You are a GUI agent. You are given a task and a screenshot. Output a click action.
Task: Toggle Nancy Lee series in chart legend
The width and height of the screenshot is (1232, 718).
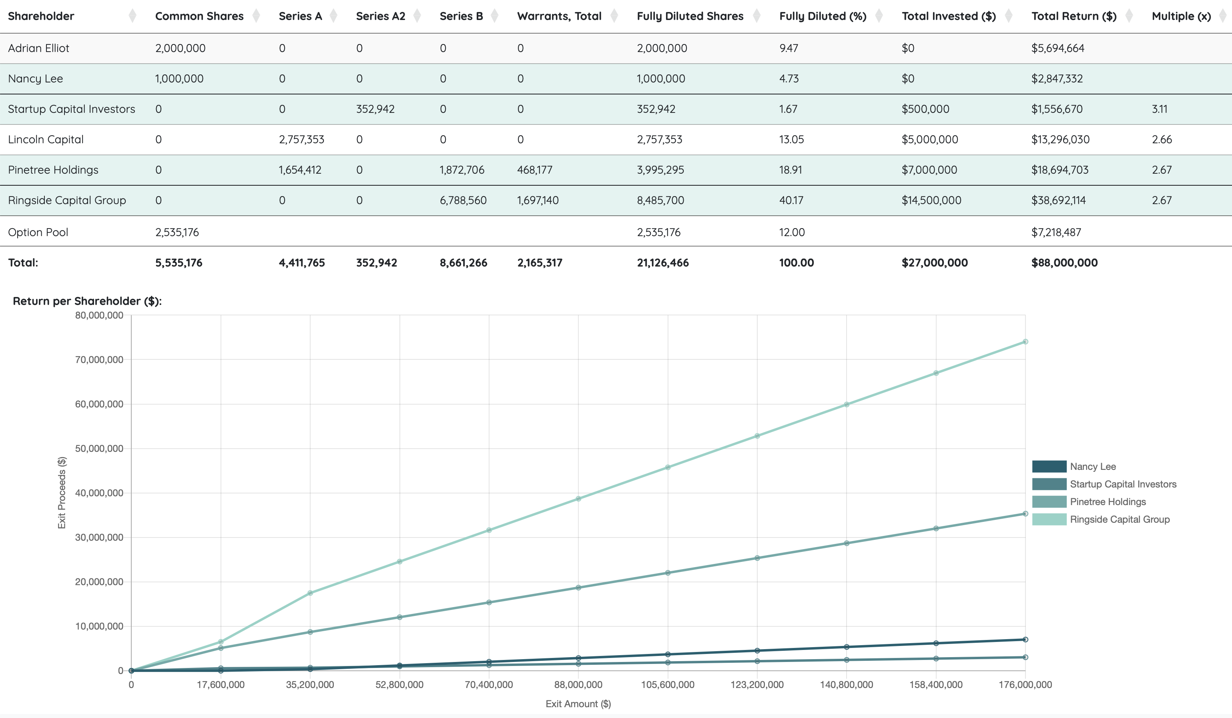1092,466
